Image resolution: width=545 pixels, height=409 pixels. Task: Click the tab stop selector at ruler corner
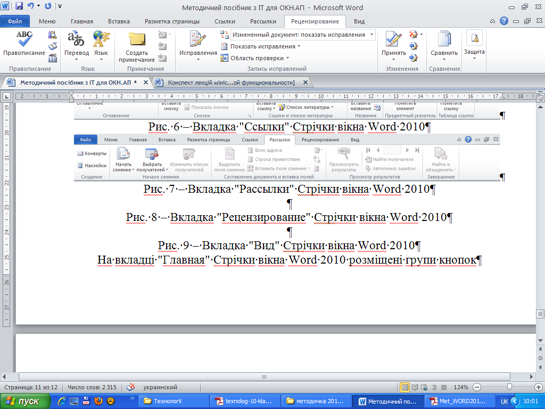6,96
